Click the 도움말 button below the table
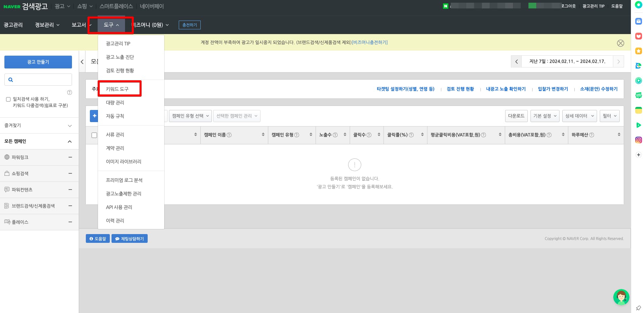643x313 pixels. pos(98,239)
